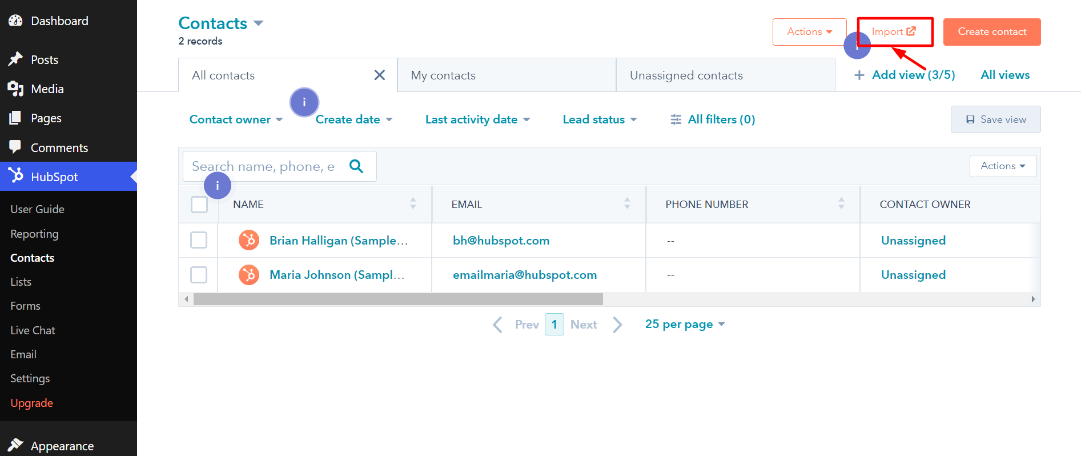Click scrollbar right arrow in table
This screenshot has height=456, width=1081.
click(x=1033, y=299)
